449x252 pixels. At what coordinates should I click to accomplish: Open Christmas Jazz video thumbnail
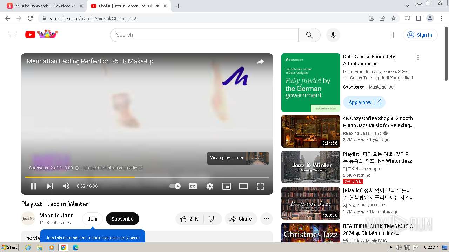(311, 232)
